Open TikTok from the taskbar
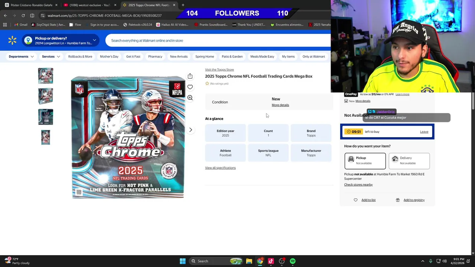 [x=271, y=261]
